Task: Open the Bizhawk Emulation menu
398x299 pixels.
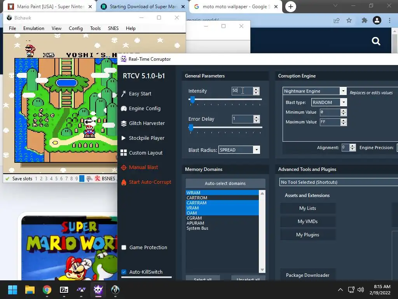Action: [34, 28]
